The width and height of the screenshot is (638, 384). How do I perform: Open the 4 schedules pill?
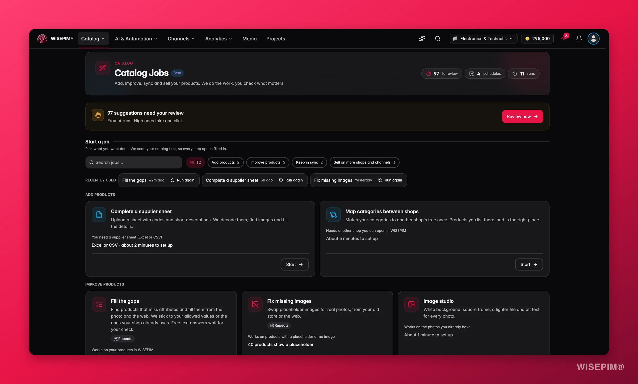pyautogui.click(x=485, y=74)
